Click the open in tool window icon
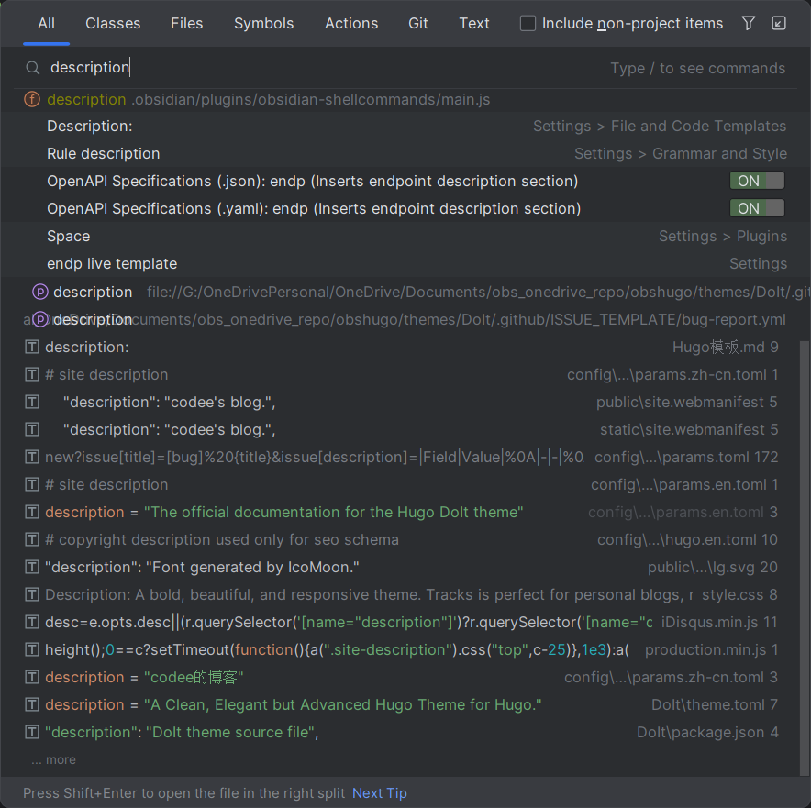The height and width of the screenshot is (808, 811). [779, 24]
